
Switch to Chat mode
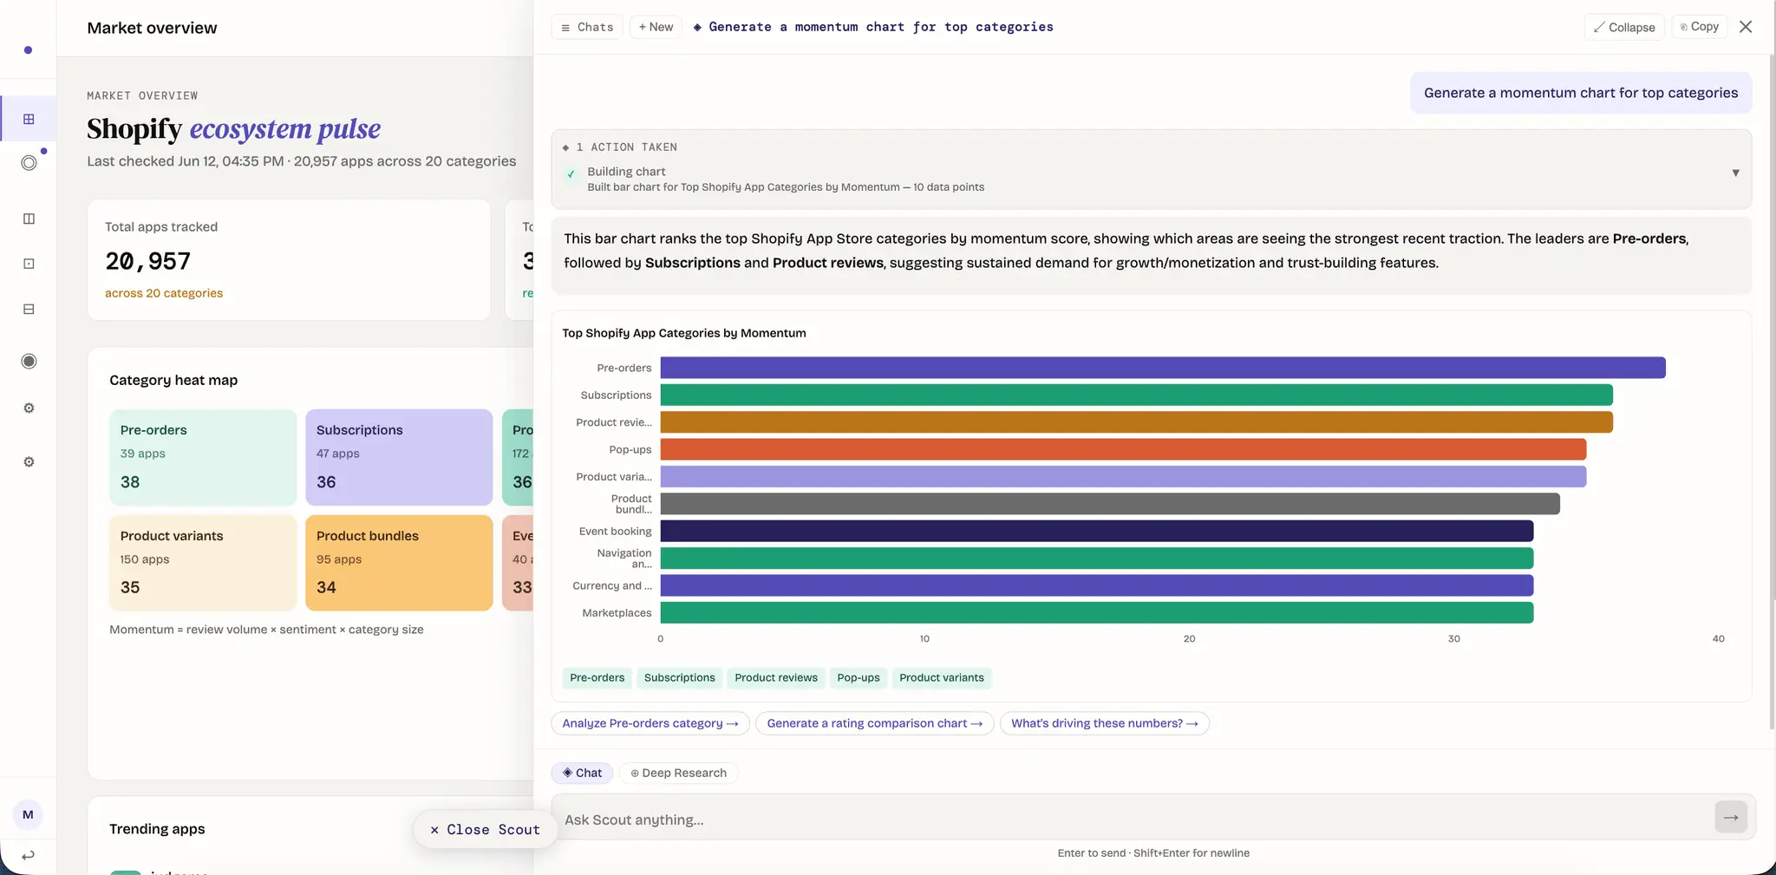click(x=582, y=773)
